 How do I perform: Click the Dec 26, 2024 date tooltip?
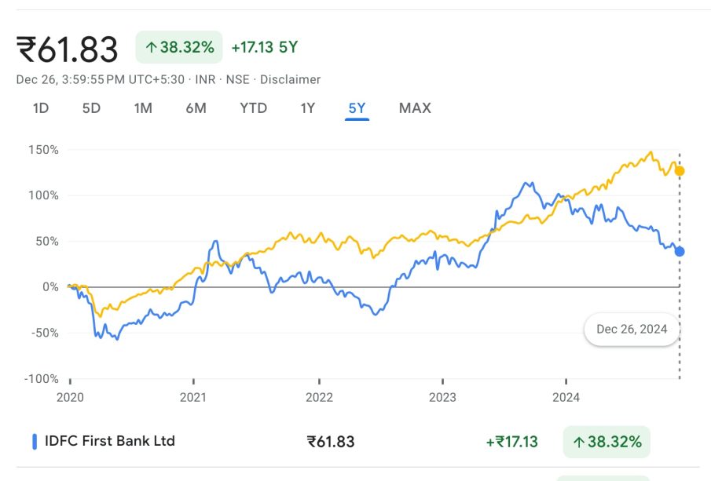tap(632, 330)
